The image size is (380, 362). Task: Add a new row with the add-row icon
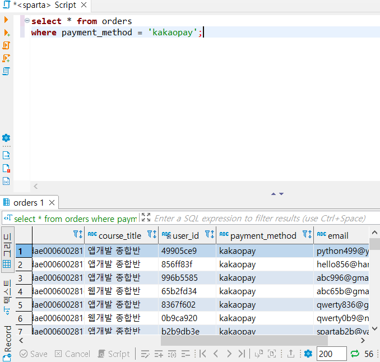pos(159,354)
